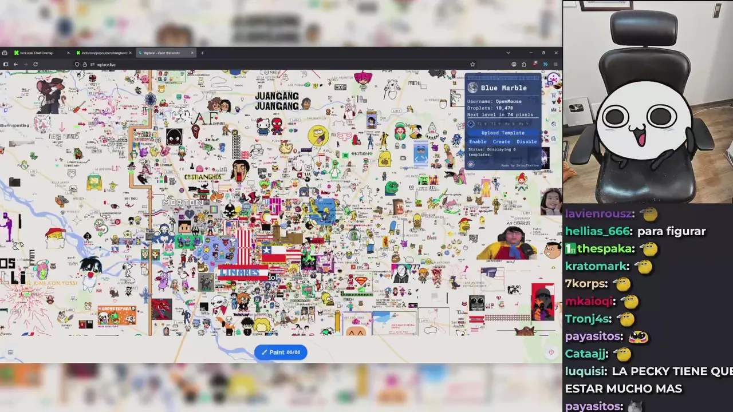Click luquisi username in chat
The height and width of the screenshot is (412, 733).
click(586, 371)
